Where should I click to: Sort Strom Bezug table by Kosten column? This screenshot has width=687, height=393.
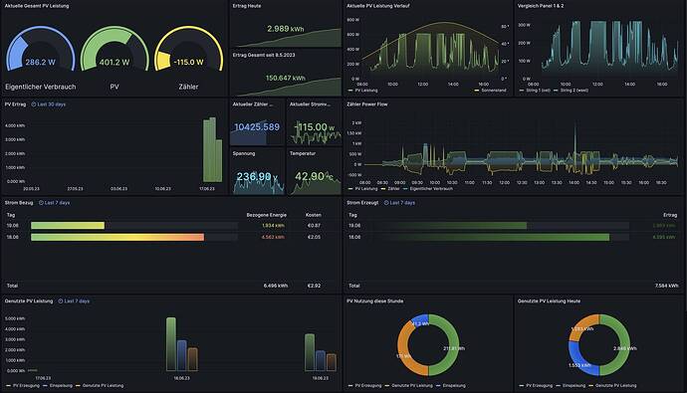(x=314, y=215)
